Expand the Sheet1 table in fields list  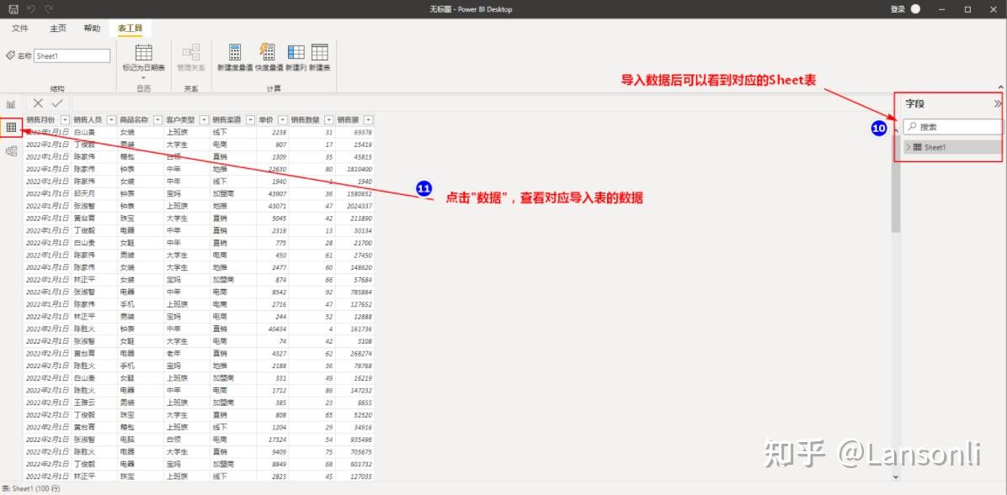coord(908,147)
